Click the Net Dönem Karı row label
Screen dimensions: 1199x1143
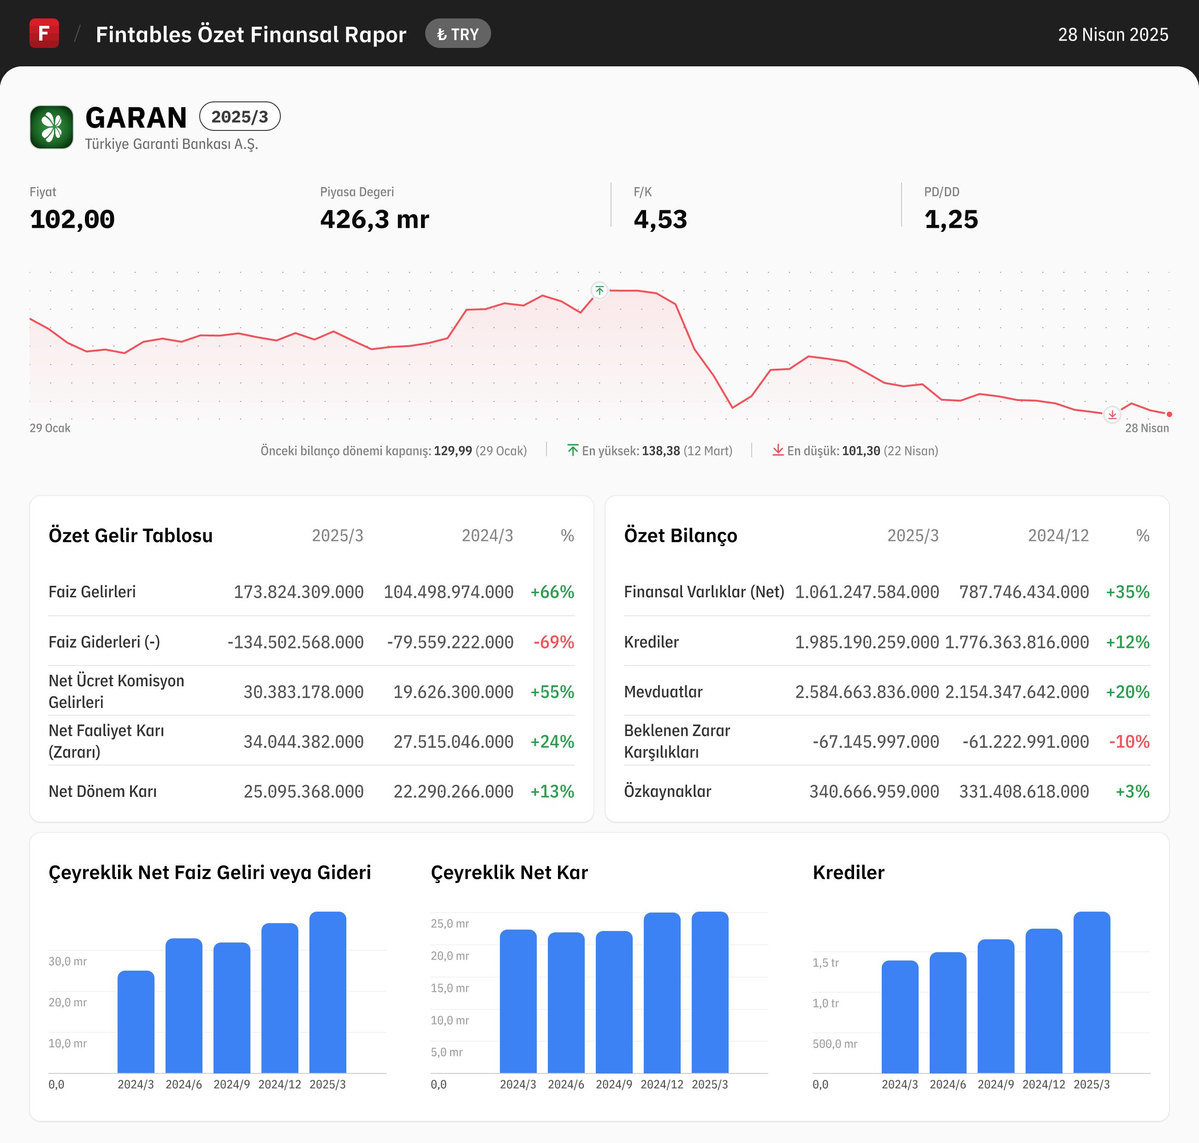click(x=102, y=791)
